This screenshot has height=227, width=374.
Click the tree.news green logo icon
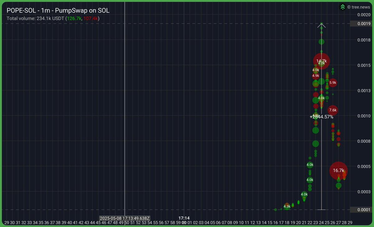click(x=343, y=7)
